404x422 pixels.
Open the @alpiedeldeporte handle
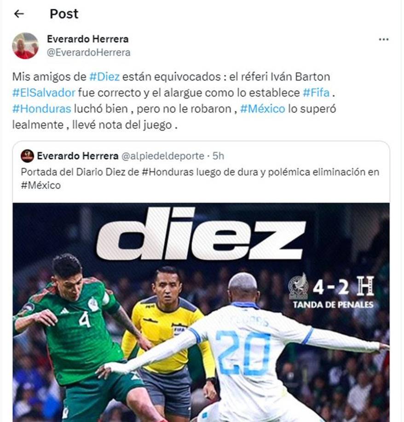tap(163, 156)
